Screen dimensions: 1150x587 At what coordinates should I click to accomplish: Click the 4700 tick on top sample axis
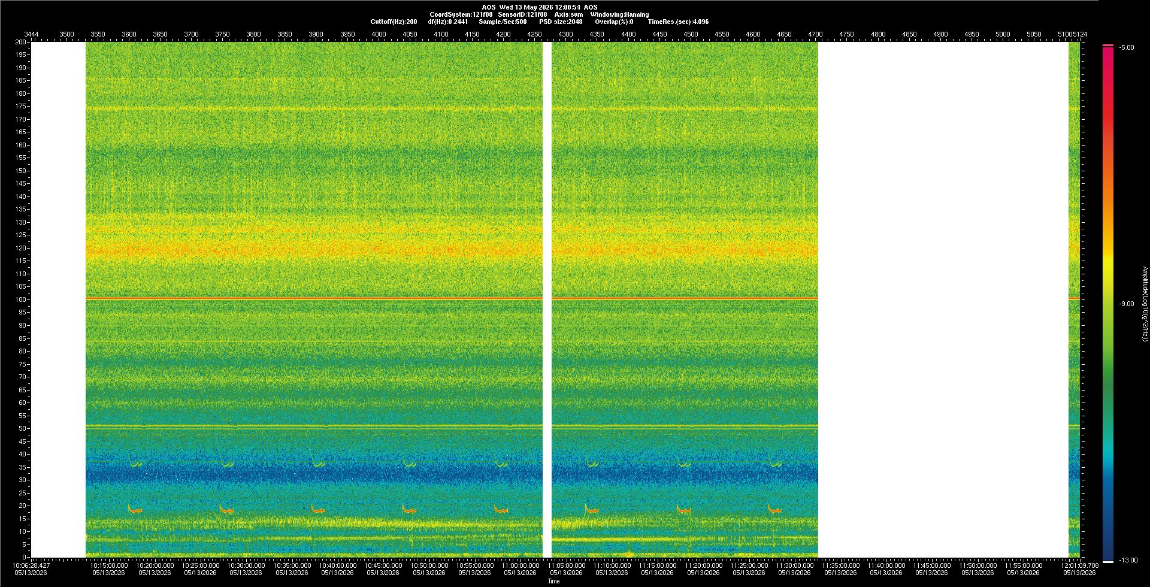coord(815,34)
